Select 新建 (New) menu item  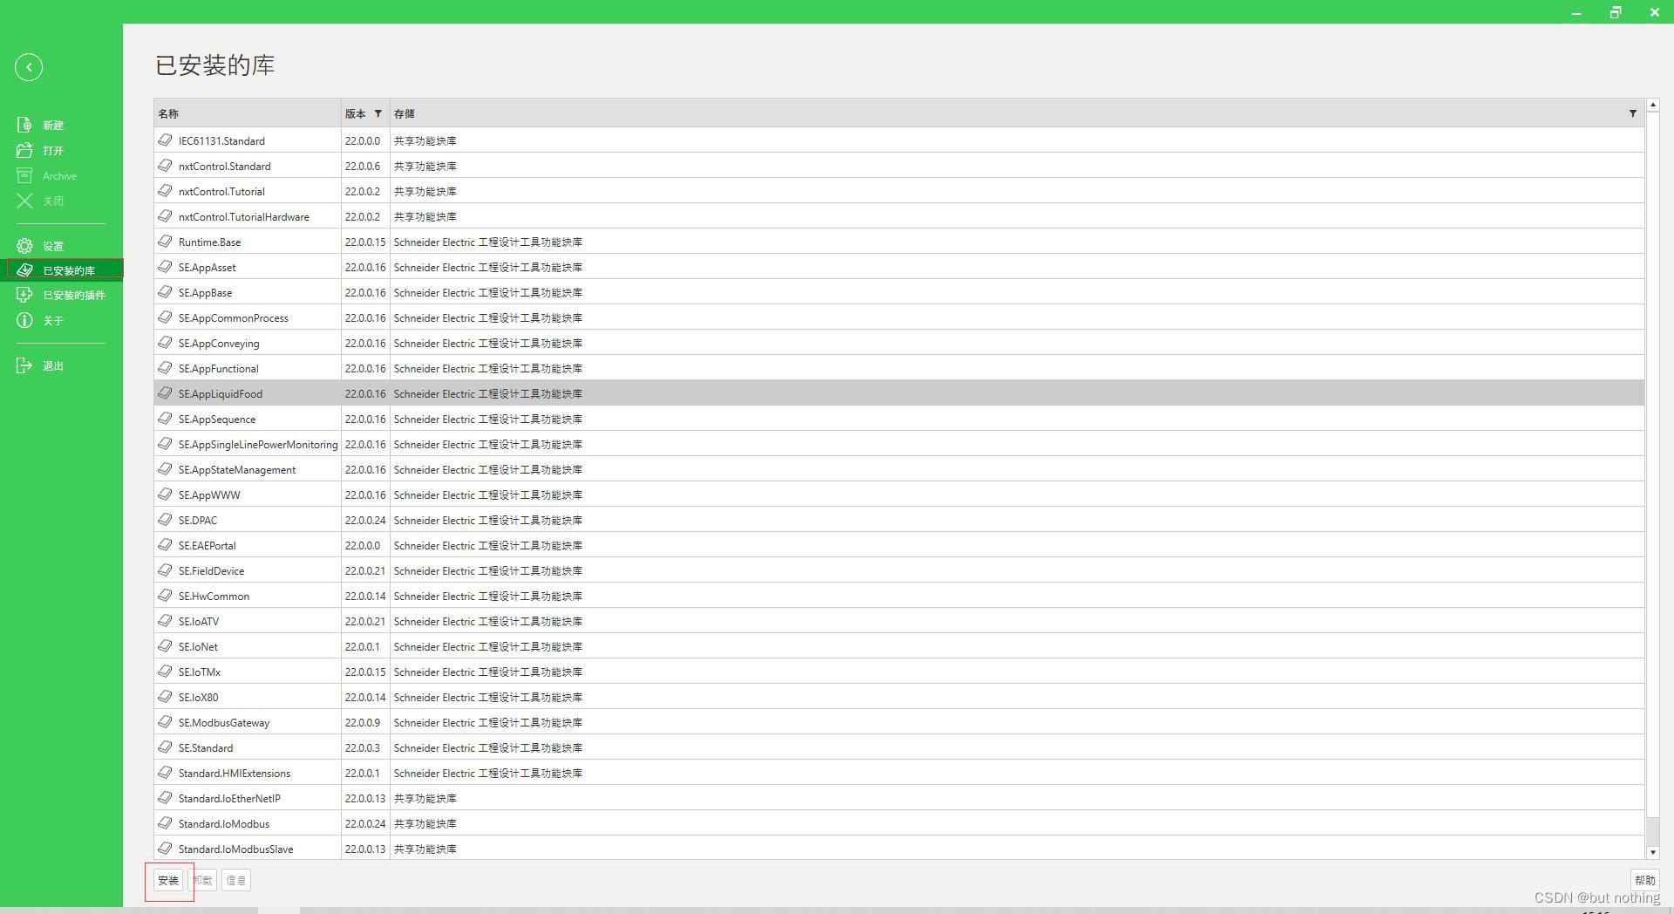(x=53, y=126)
